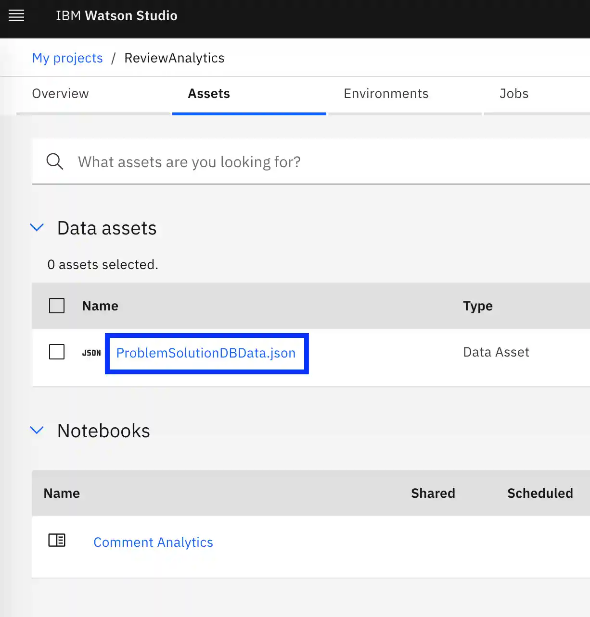Open the hamburger navigation menu

pos(16,16)
